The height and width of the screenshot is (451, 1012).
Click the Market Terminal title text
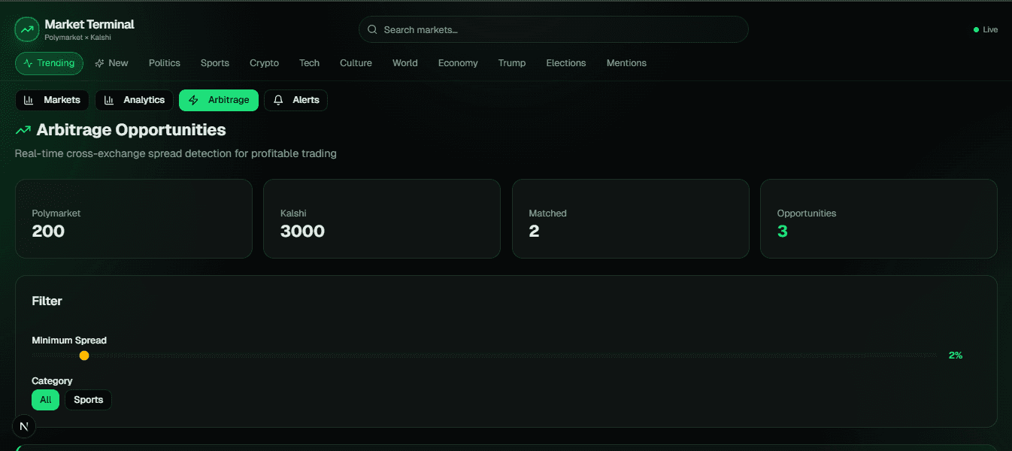89,24
